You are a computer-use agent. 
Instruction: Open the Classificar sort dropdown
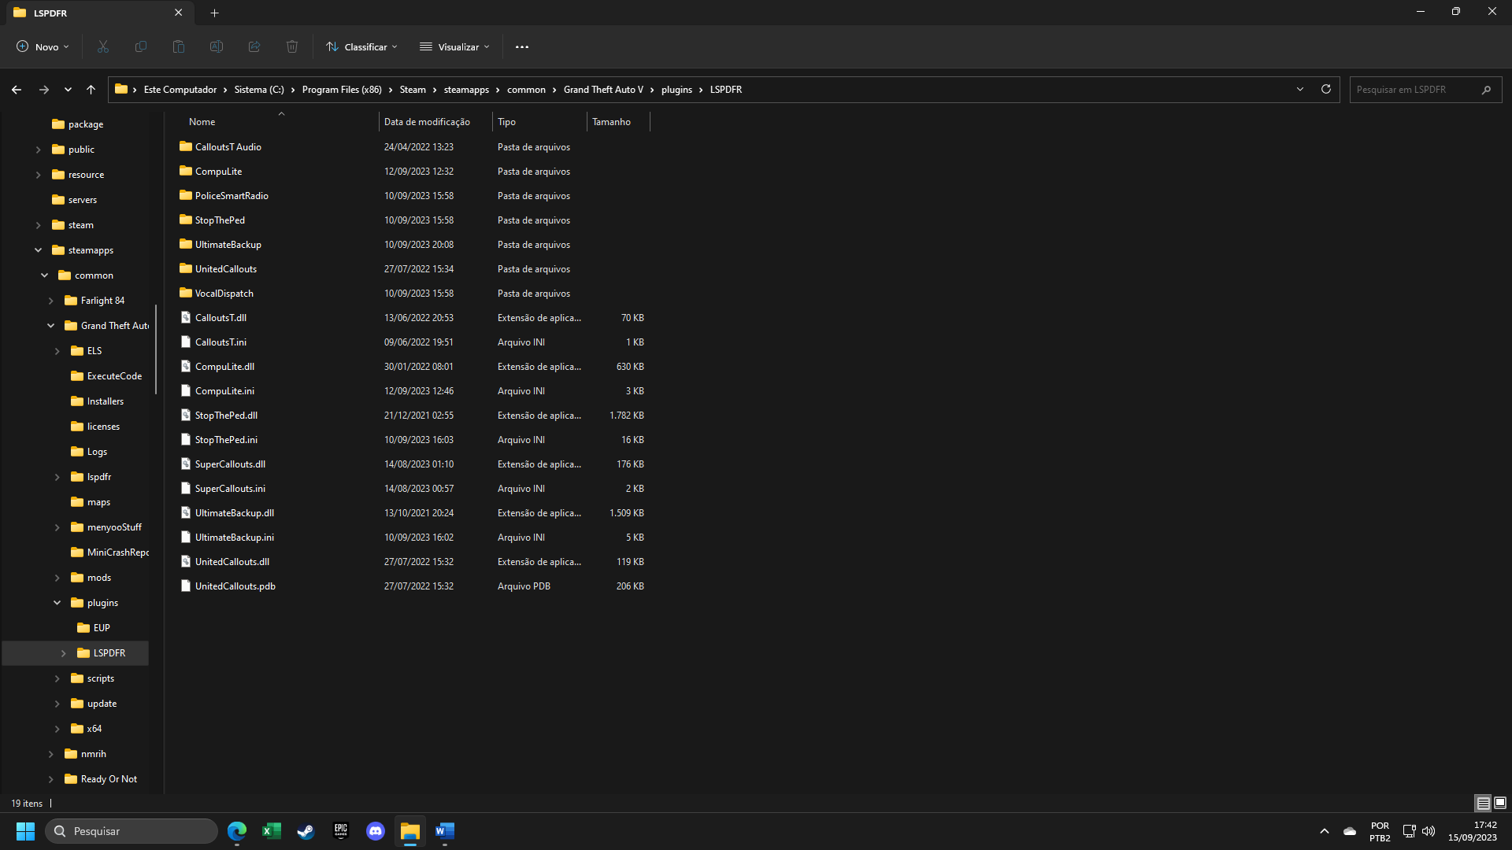pos(362,47)
